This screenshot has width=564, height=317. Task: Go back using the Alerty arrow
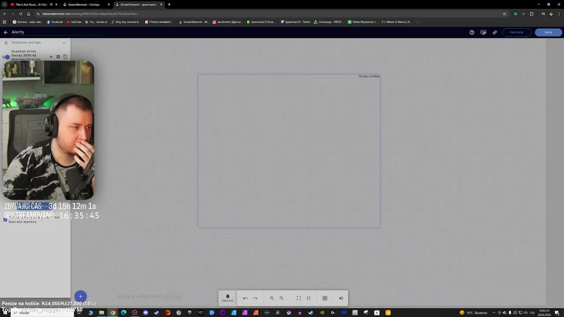point(6,32)
